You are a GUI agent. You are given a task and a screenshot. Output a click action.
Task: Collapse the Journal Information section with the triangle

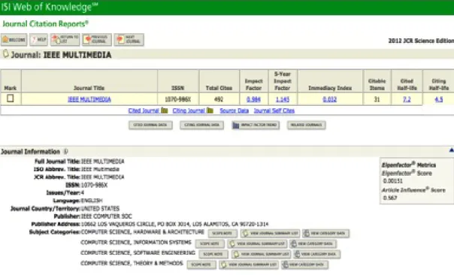click(451, 150)
